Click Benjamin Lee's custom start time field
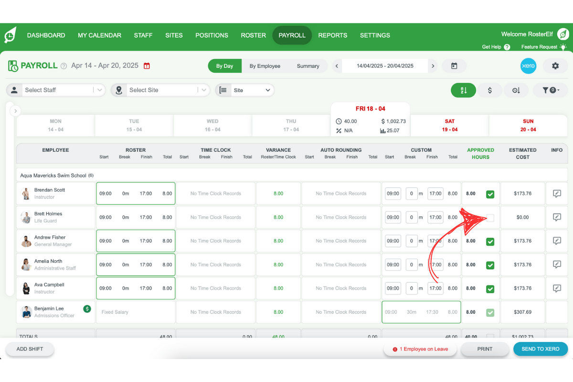The width and height of the screenshot is (573, 382). [x=393, y=312]
